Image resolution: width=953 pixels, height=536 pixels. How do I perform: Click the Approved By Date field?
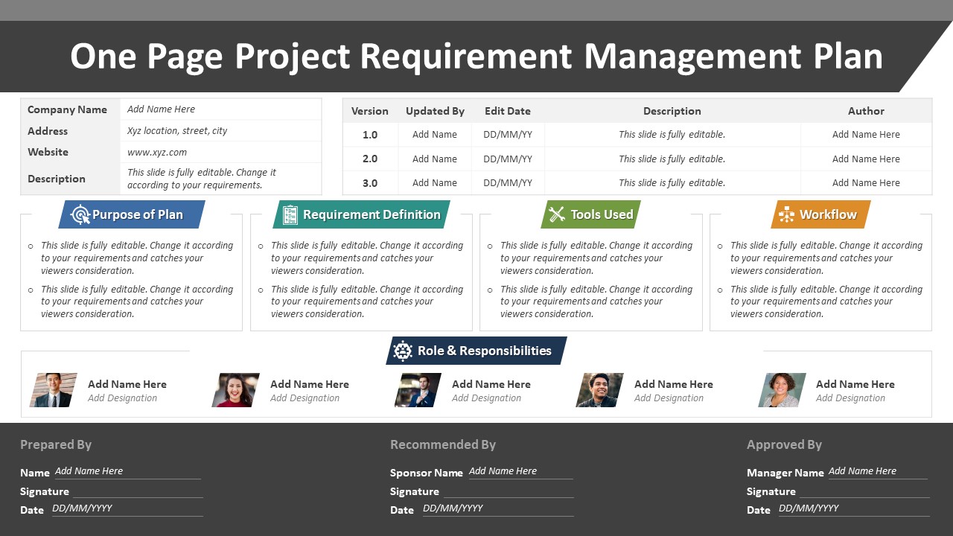[854, 508]
